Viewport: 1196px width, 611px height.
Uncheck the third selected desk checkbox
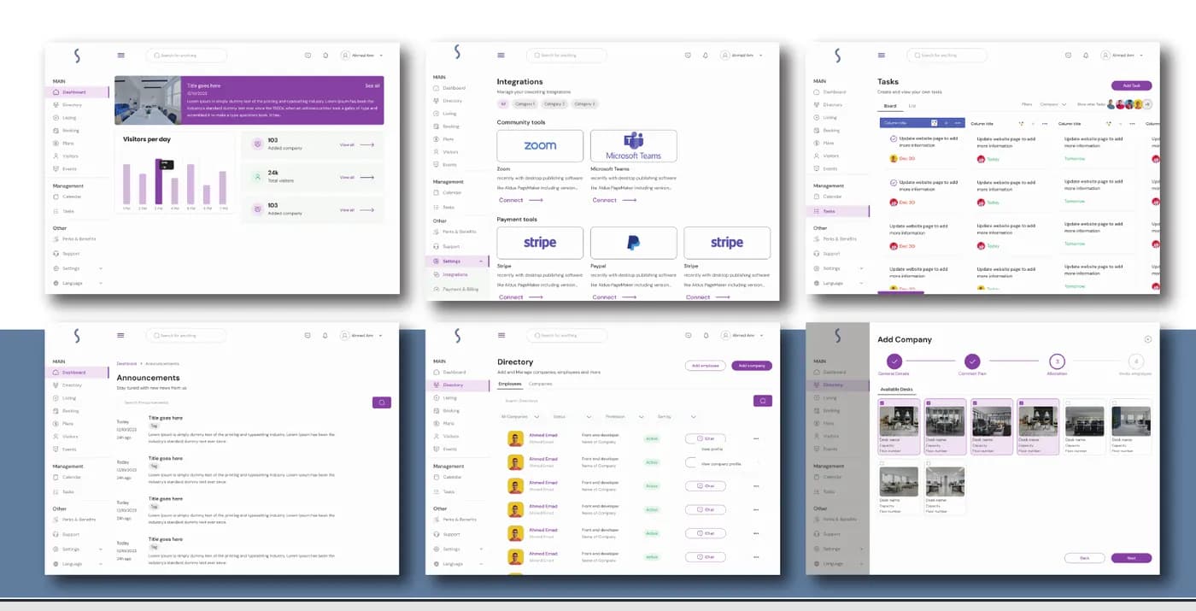click(x=975, y=403)
